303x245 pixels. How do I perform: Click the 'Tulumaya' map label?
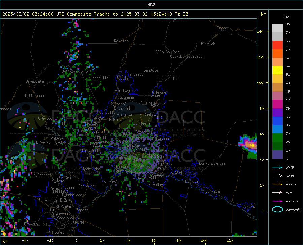(x=126, y=97)
